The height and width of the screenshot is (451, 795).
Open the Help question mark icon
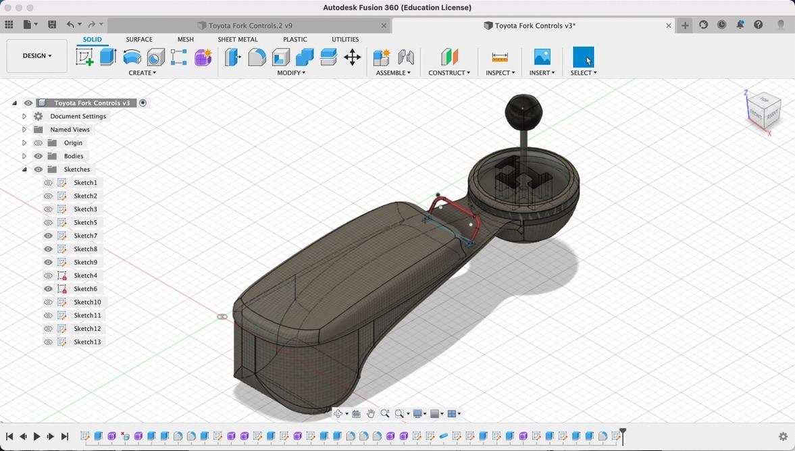[759, 24]
